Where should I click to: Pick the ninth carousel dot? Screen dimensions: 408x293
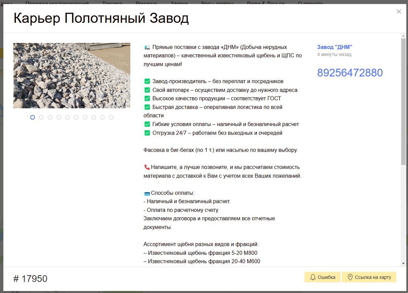click(102, 117)
